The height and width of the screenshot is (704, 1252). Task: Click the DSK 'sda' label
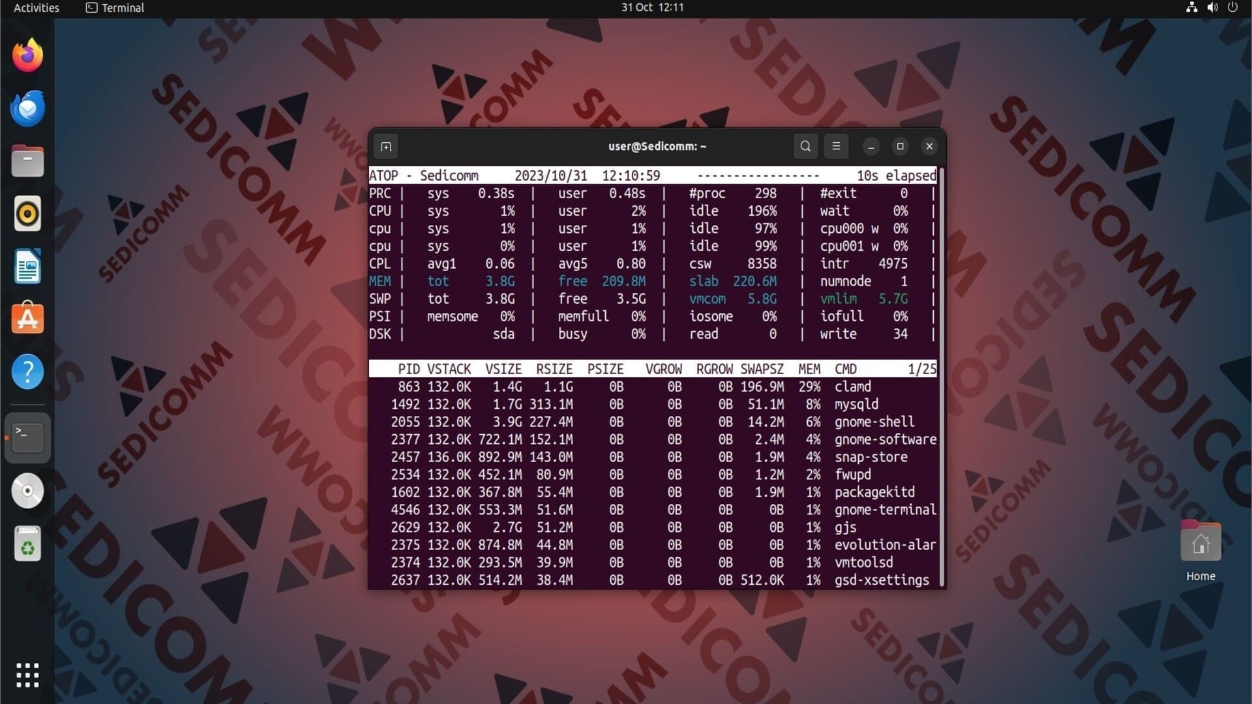point(503,334)
